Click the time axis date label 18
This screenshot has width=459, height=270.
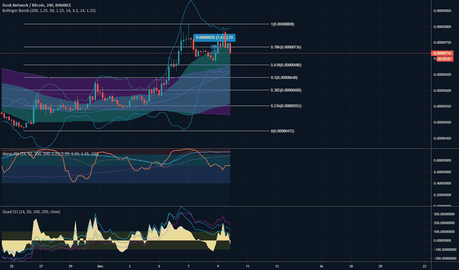pos(351,266)
